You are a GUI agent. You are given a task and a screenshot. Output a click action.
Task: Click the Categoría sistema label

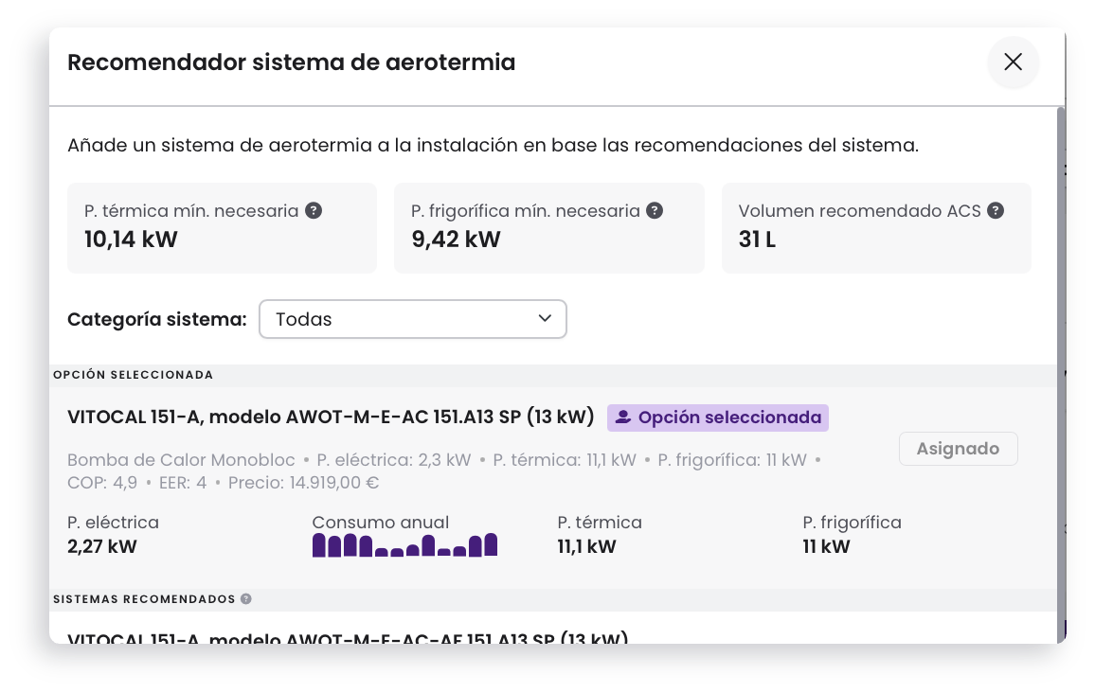click(x=157, y=319)
